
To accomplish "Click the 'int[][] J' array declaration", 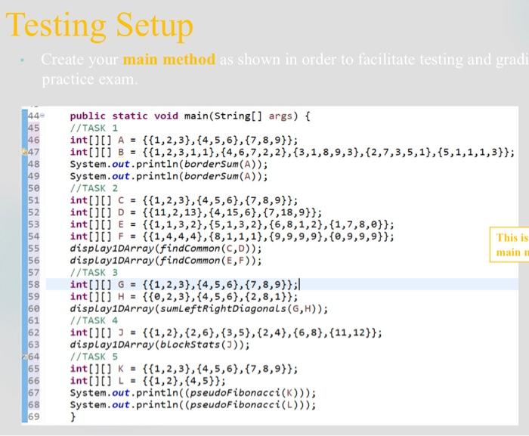I will click(x=226, y=332).
